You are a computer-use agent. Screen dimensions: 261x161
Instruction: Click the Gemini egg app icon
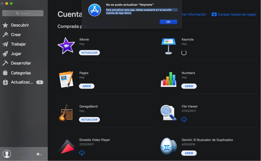[168, 146]
